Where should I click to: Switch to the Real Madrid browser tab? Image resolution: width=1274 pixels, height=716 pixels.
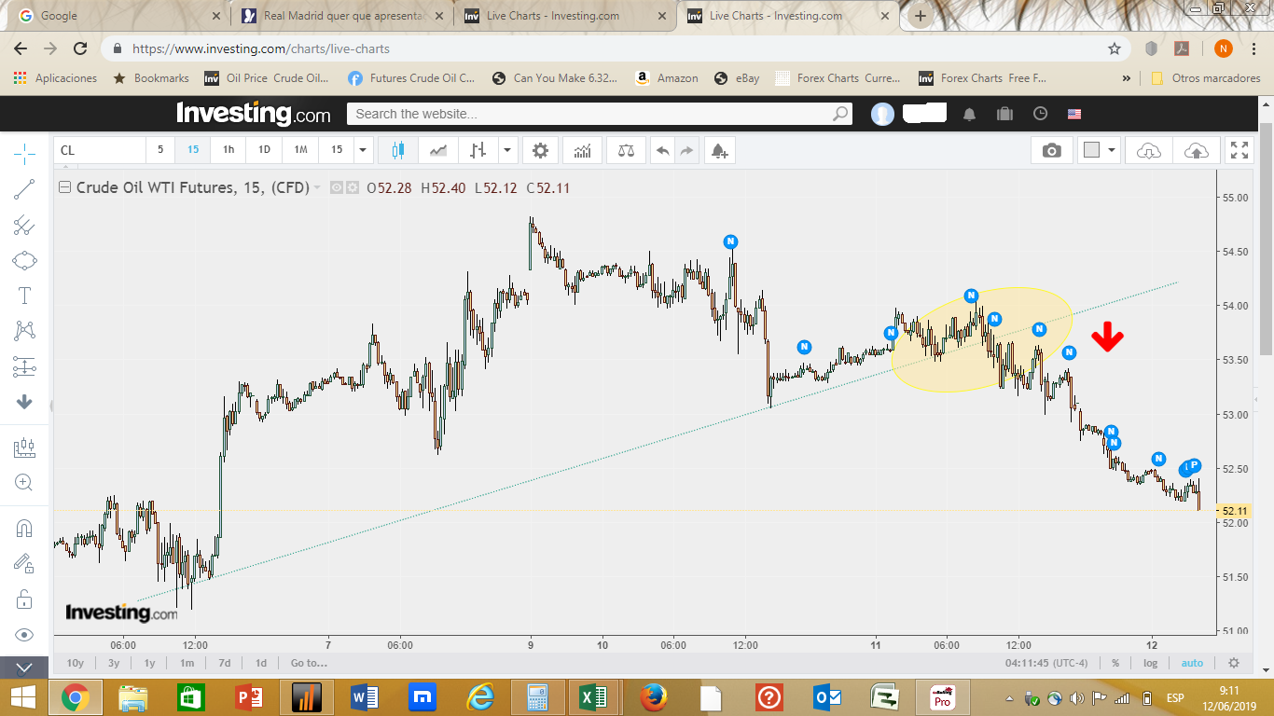pyautogui.click(x=341, y=16)
